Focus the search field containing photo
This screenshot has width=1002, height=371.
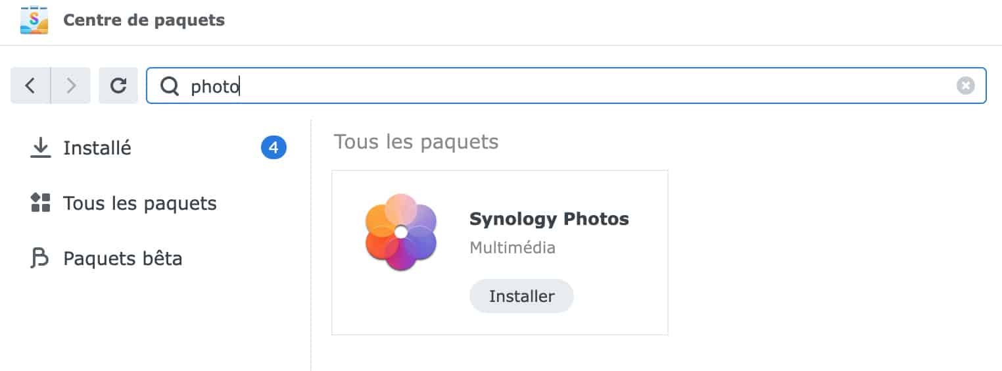566,86
